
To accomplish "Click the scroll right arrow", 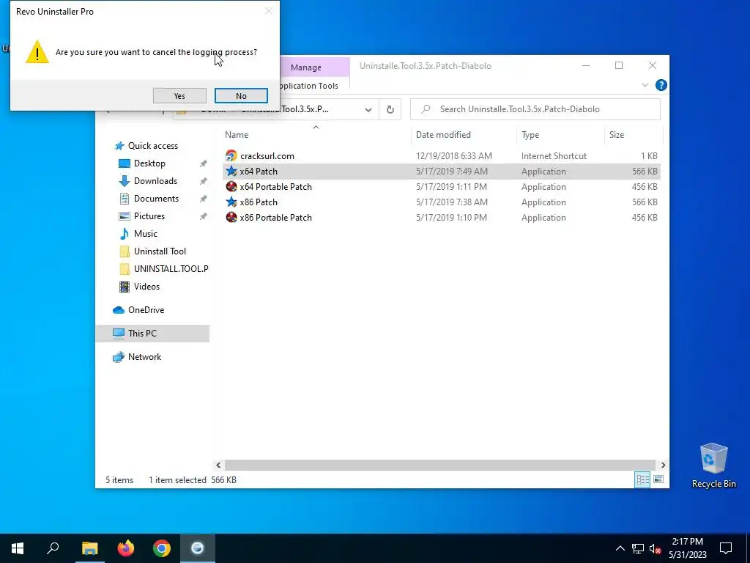I will click(663, 465).
